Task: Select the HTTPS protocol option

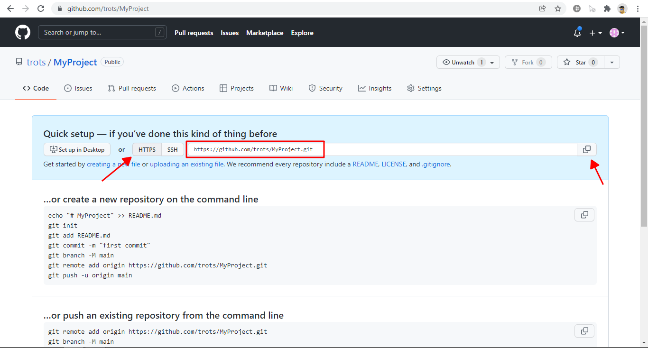Action: (x=147, y=149)
